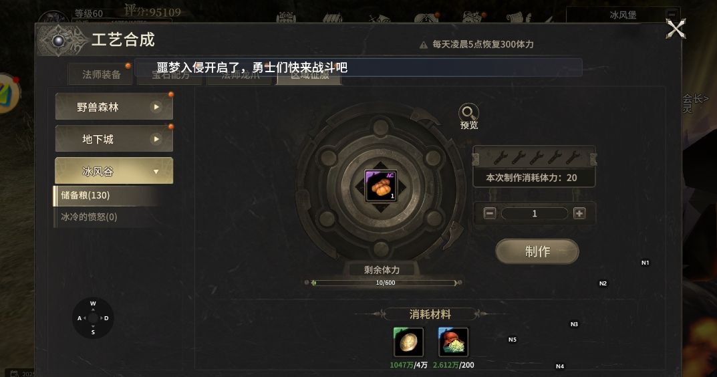Switch to the 法师装备 tab
Screen dimensions: 717x377
click(101, 74)
